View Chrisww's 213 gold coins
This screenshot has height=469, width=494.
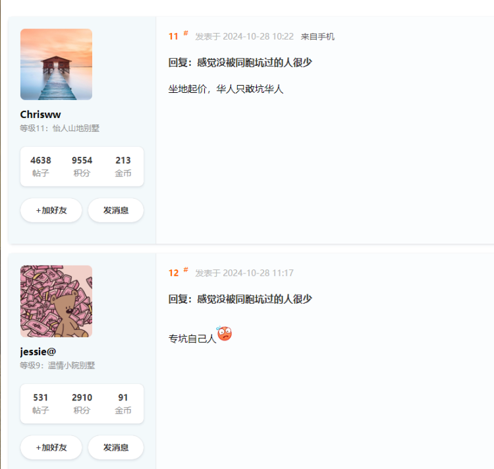pos(123,166)
